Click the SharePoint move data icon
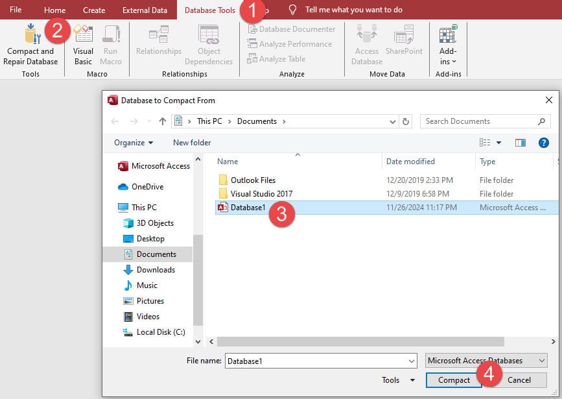 tap(404, 42)
